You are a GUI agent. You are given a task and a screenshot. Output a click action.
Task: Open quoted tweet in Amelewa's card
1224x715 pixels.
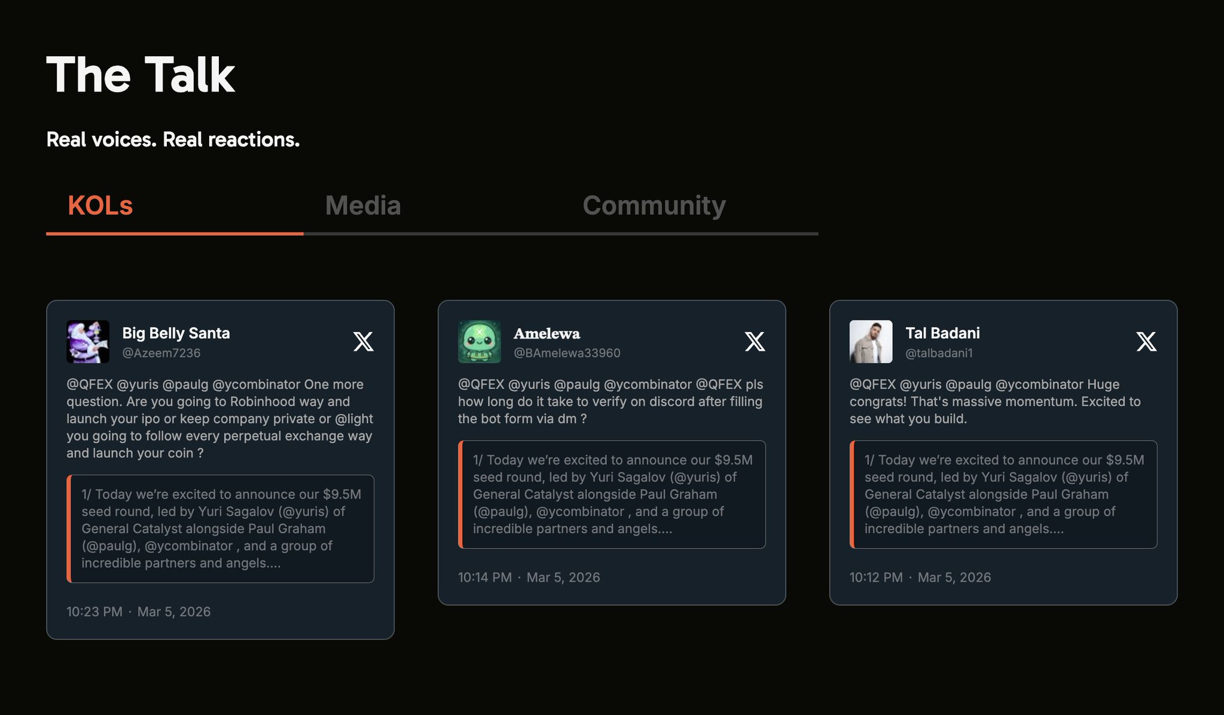click(612, 494)
